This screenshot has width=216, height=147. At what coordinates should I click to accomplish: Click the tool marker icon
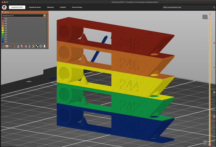(x=45, y=46)
